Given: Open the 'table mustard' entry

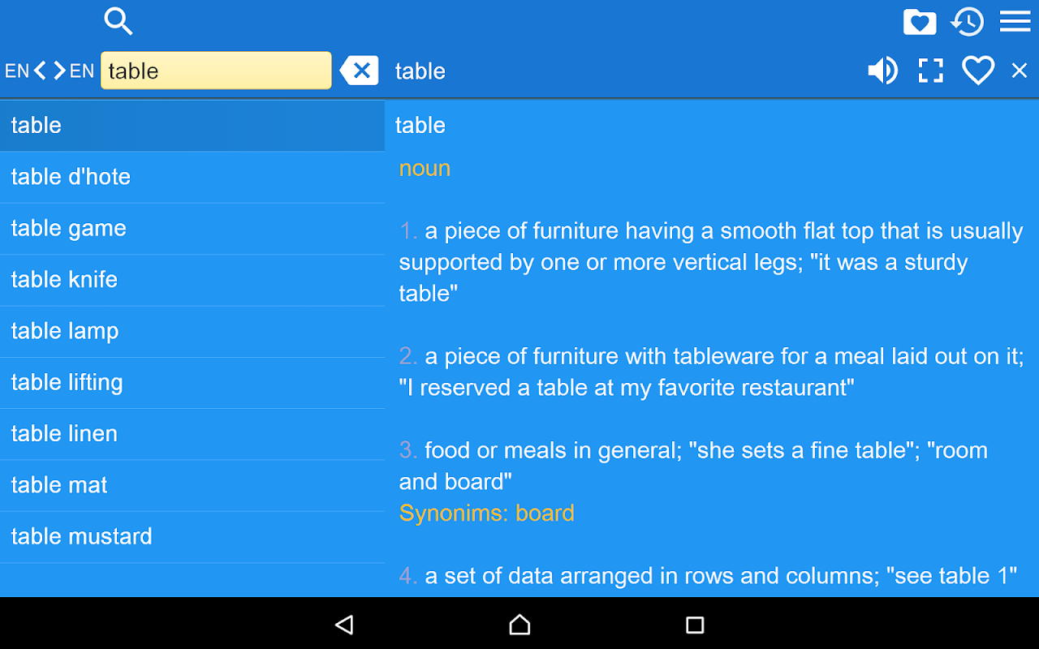Looking at the screenshot, I should tap(192, 536).
